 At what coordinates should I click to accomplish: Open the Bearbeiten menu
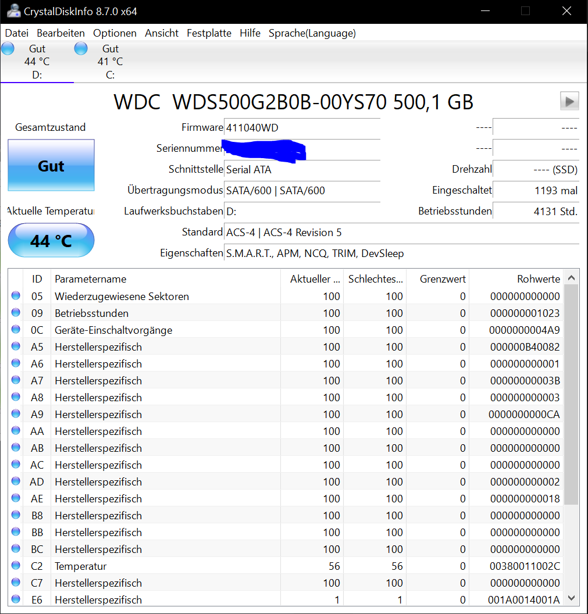coord(60,33)
